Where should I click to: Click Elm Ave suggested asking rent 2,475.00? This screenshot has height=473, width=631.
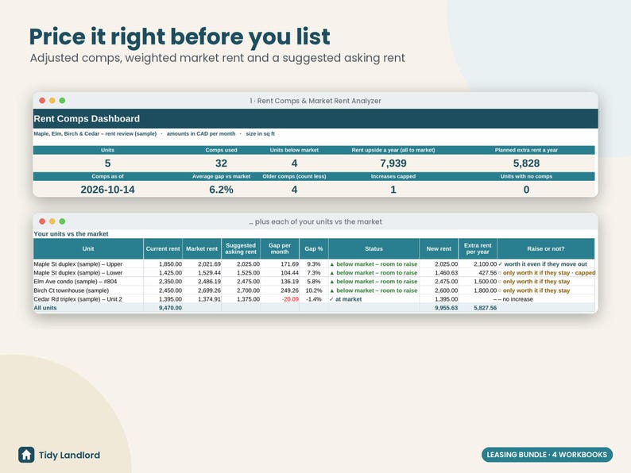248,282
